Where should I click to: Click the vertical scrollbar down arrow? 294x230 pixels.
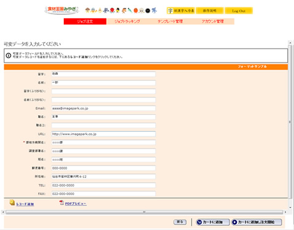(290, 208)
